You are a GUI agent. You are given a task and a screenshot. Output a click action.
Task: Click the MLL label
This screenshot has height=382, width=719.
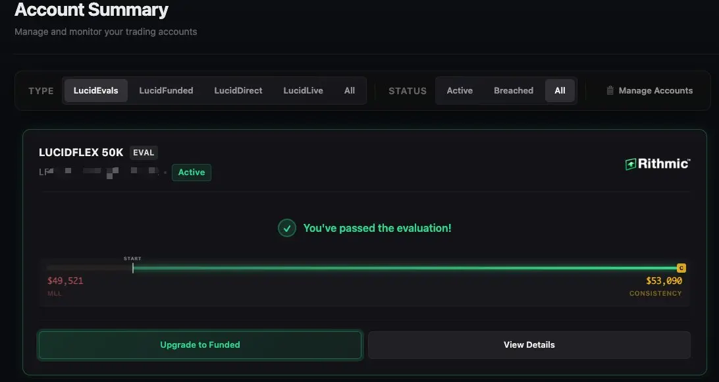point(55,294)
